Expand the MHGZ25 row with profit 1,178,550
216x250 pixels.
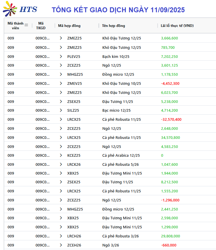pos(61,74)
